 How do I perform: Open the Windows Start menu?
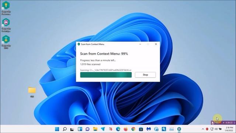[57, 129]
